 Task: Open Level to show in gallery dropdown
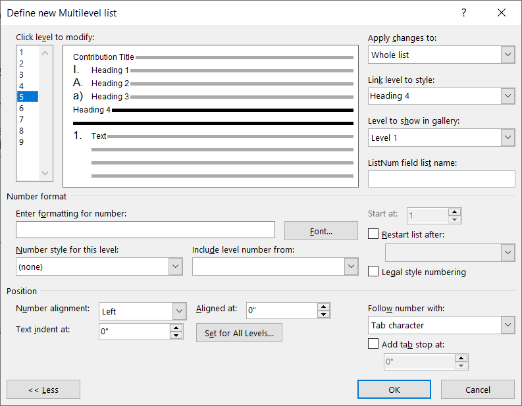[x=508, y=138]
